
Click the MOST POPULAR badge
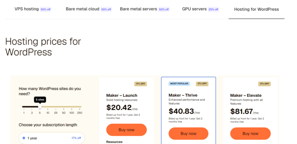point(179,84)
